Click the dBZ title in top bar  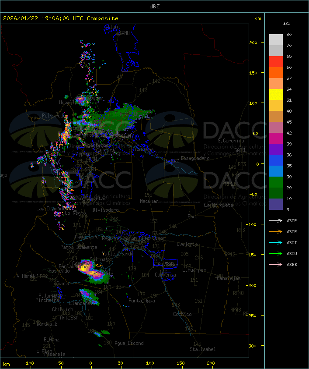coord(155,6)
